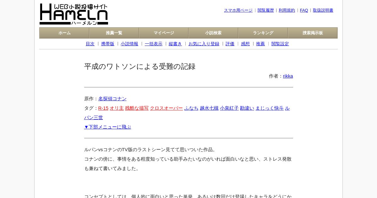Click the novel title 平成のワトソンによる受難の記録
The image size is (377, 198).
[x=140, y=67]
